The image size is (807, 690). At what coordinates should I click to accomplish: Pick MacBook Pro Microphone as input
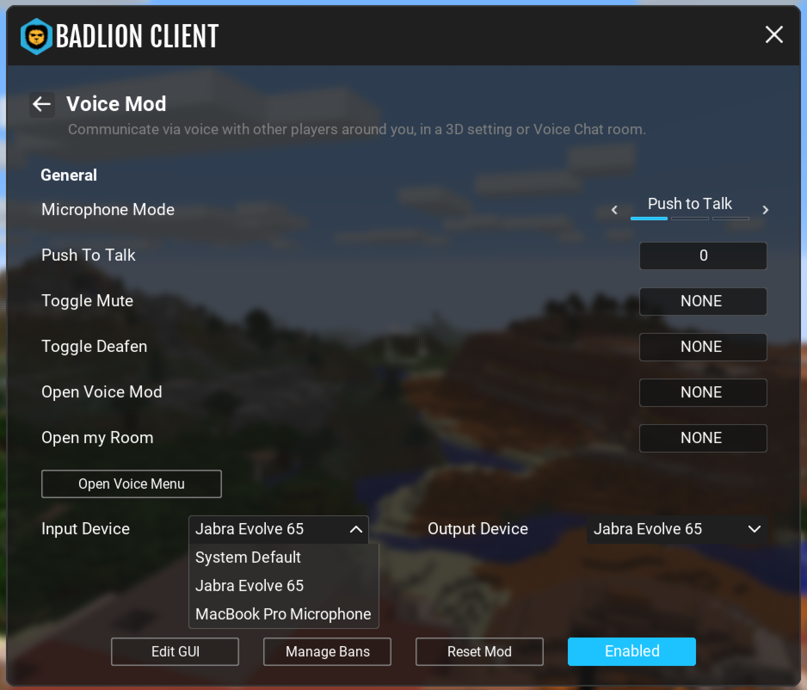[283, 614]
